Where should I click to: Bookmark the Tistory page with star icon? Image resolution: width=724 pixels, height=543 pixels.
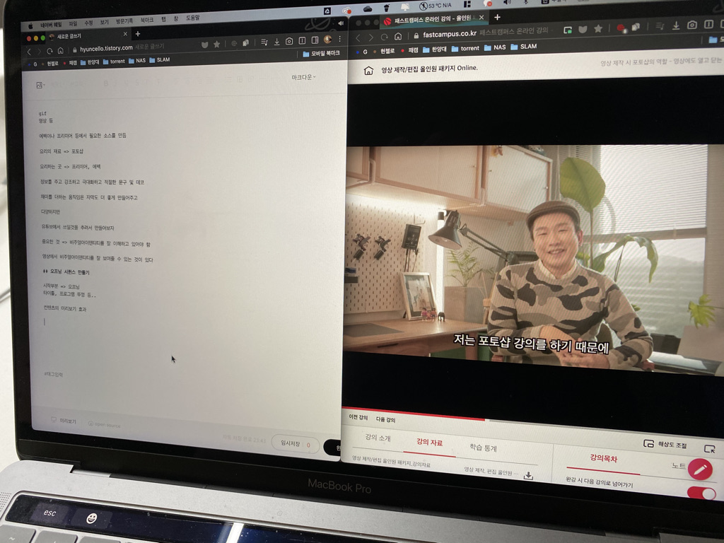(x=216, y=45)
